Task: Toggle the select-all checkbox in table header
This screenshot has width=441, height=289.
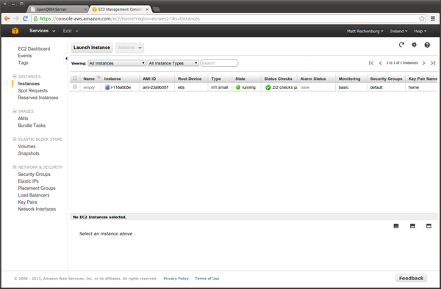Action: (x=75, y=78)
